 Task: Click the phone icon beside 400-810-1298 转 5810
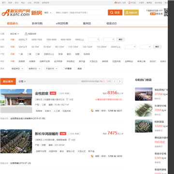tap(92, 156)
